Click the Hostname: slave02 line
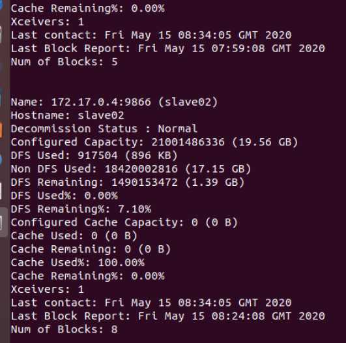This screenshot has width=346, height=343. (68, 115)
